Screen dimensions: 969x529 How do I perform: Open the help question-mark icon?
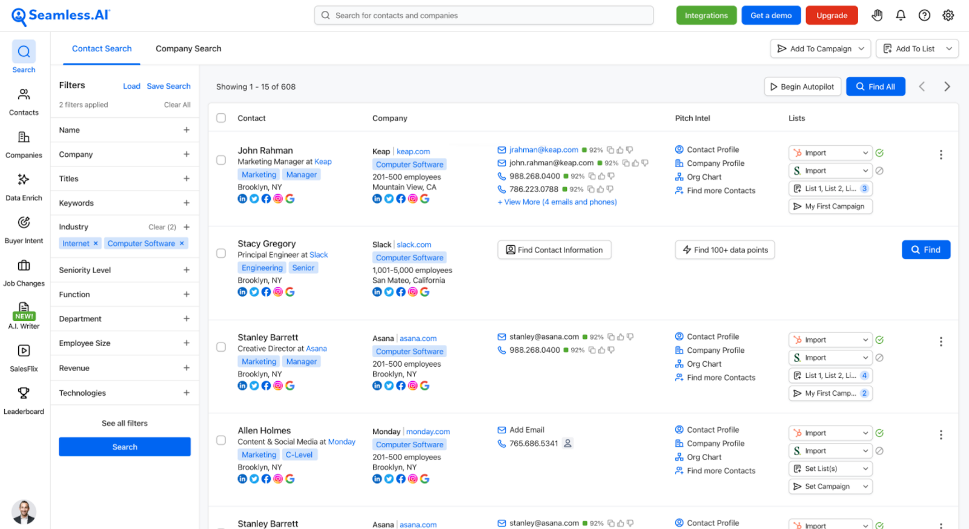point(924,15)
